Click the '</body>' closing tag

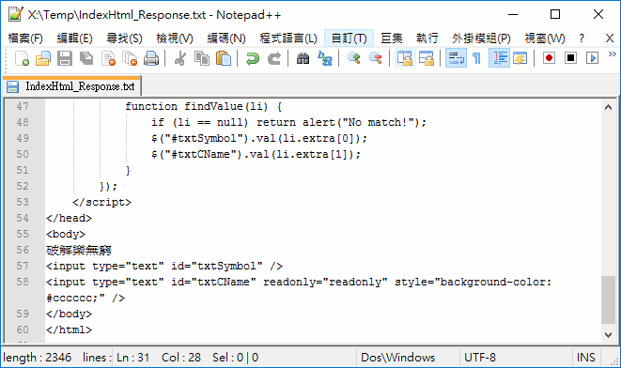[x=69, y=314]
